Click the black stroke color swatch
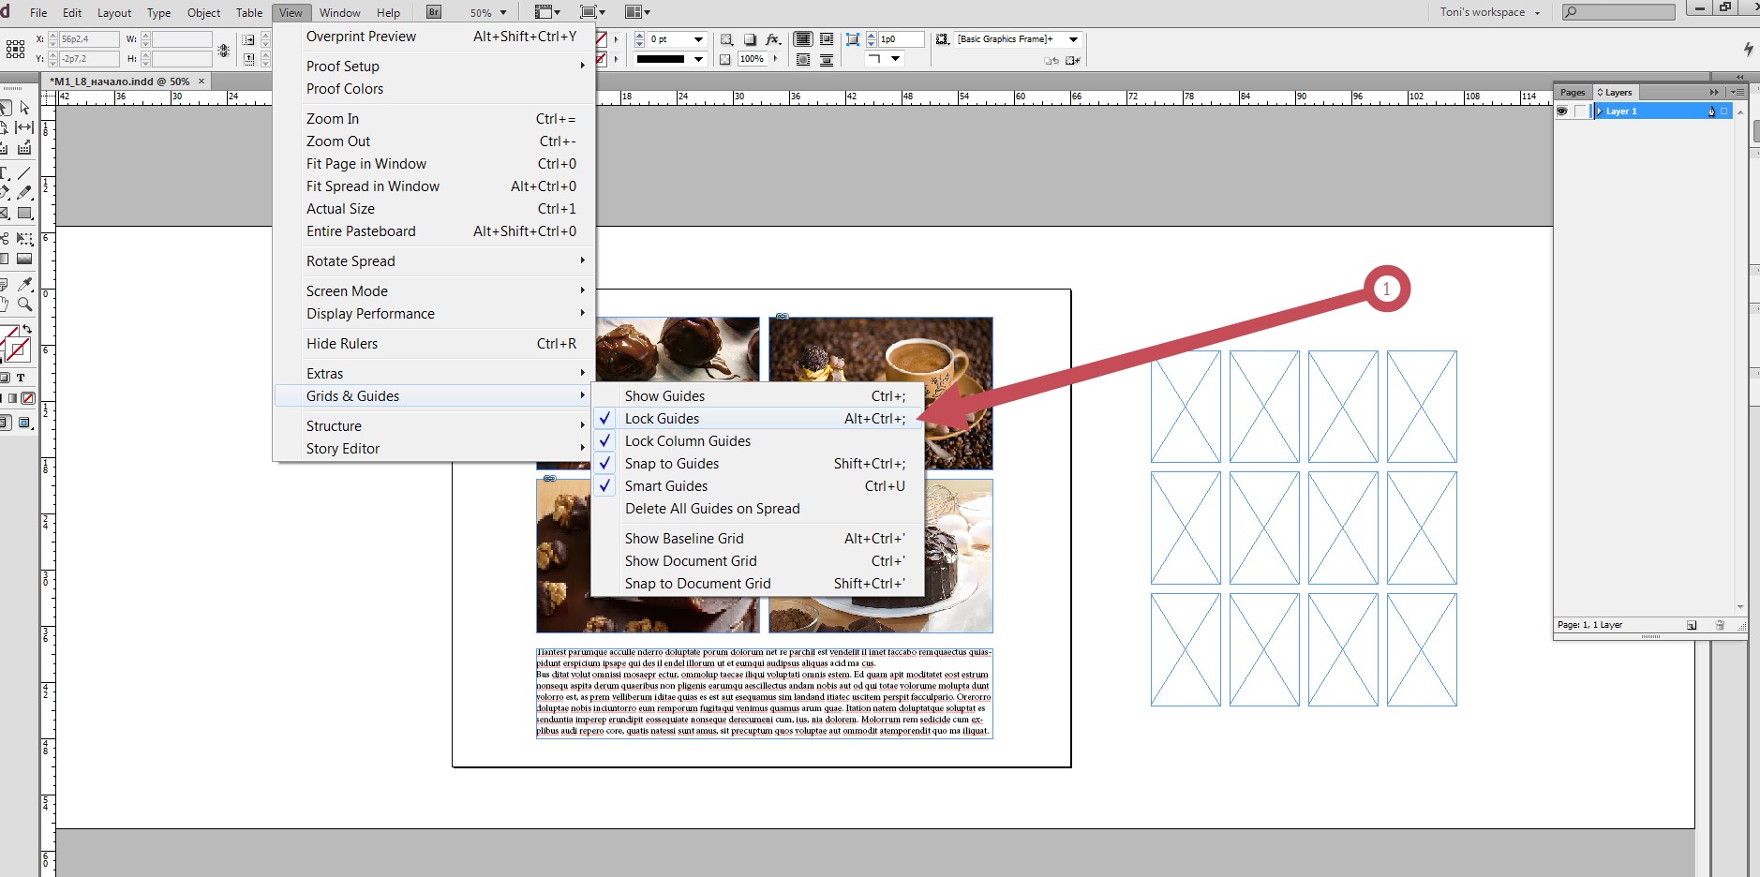 (662, 59)
